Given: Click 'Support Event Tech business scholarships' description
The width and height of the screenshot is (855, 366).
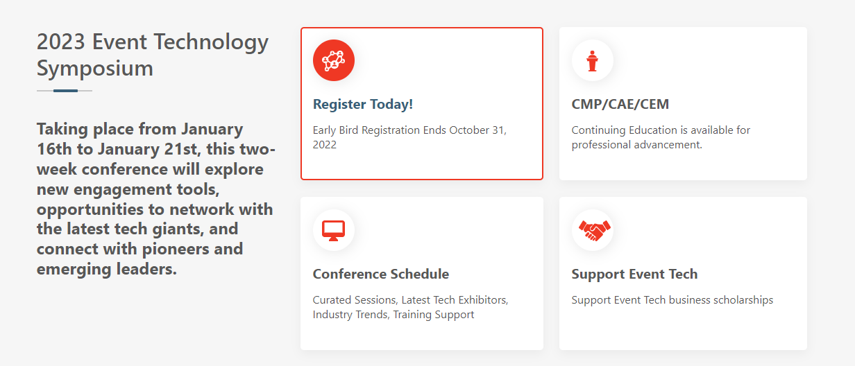Looking at the screenshot, I should tap(672, 300).
